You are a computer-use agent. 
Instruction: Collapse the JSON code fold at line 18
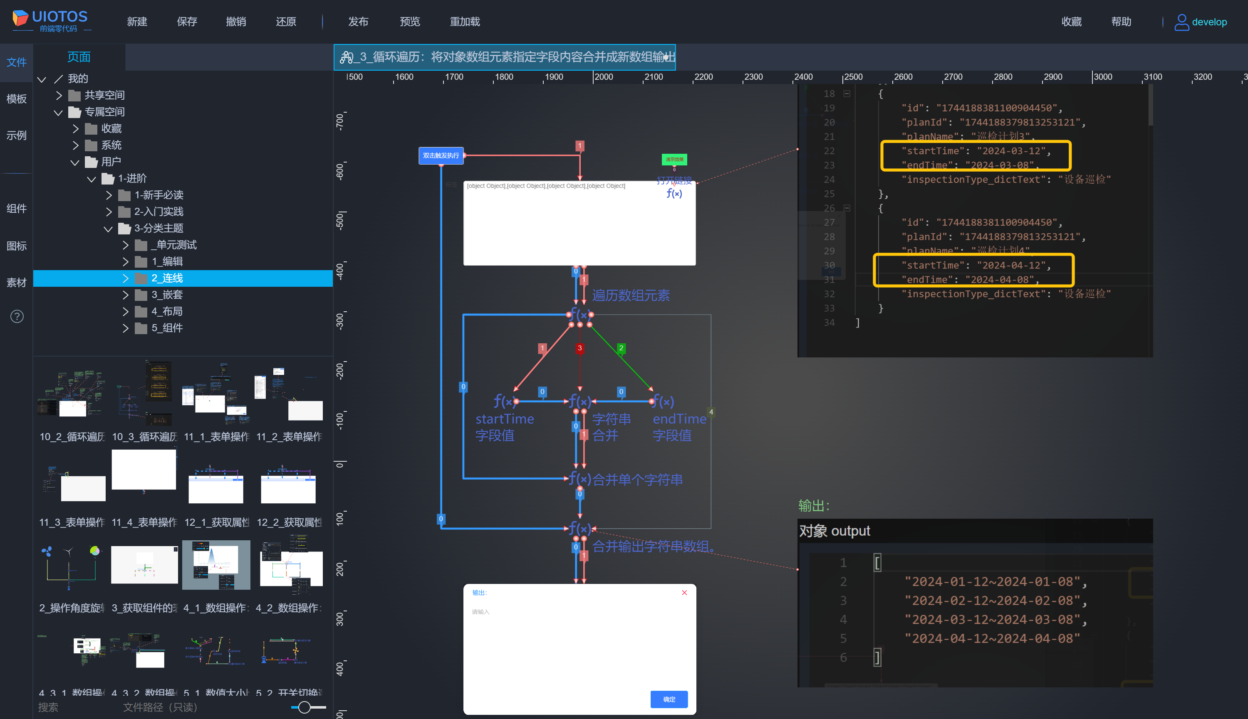[x=847, y=94]
